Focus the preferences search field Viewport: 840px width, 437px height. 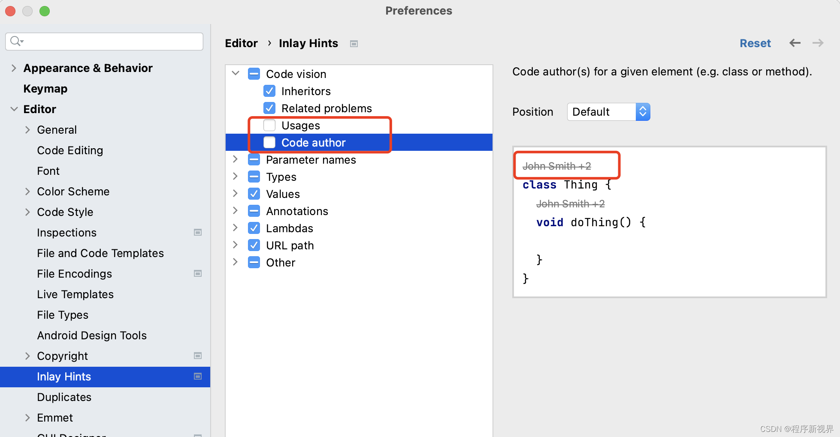tap(104, 41)
